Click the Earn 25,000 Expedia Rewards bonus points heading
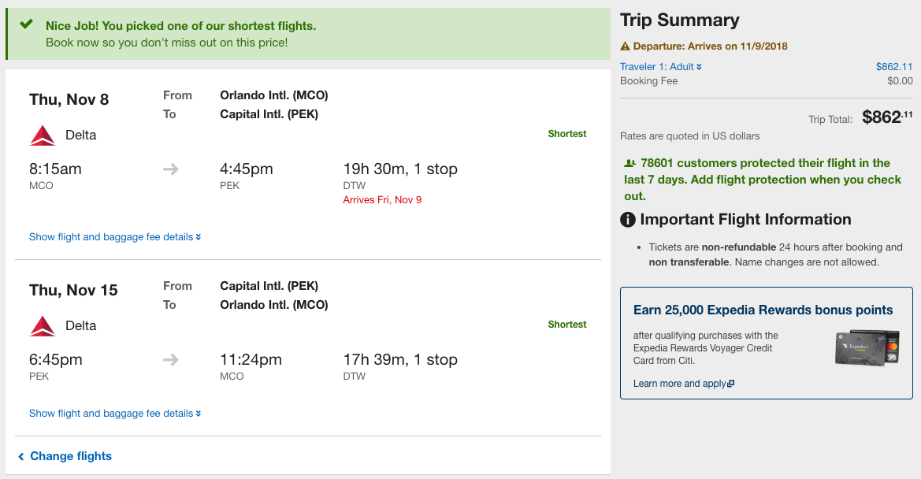921x479 pixels. [x=763, y=310]
